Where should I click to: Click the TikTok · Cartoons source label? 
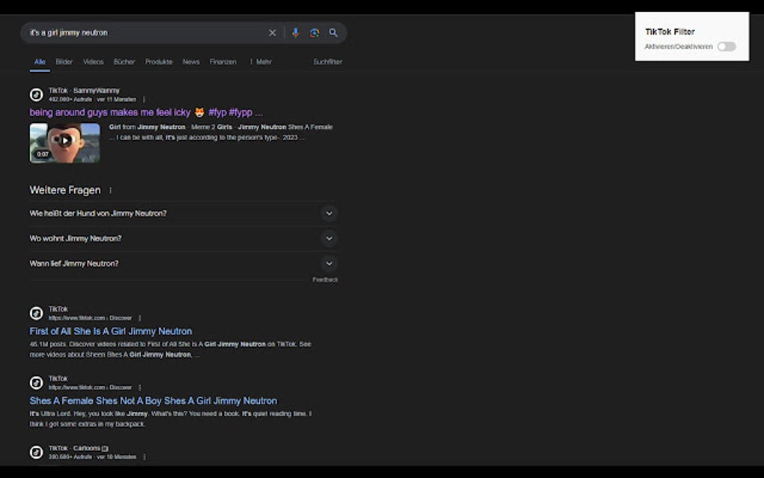pyautogui.click(x=79, y=448)
